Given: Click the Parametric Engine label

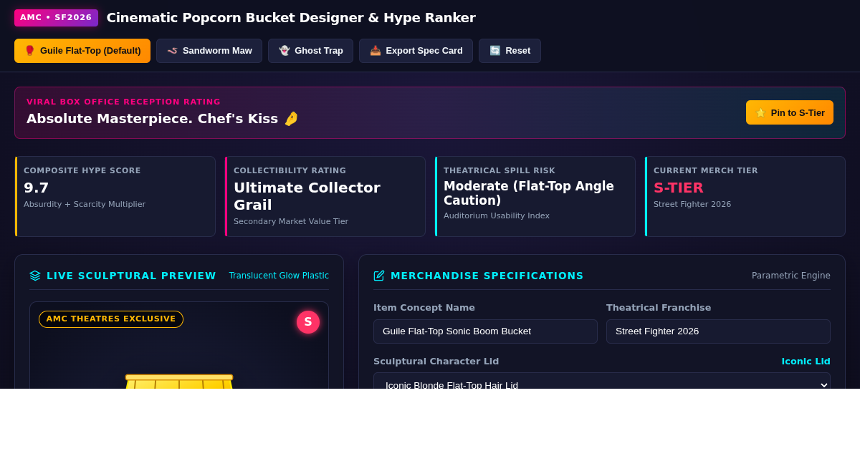Looking at the screenshot, I should (x=791, y=276).
